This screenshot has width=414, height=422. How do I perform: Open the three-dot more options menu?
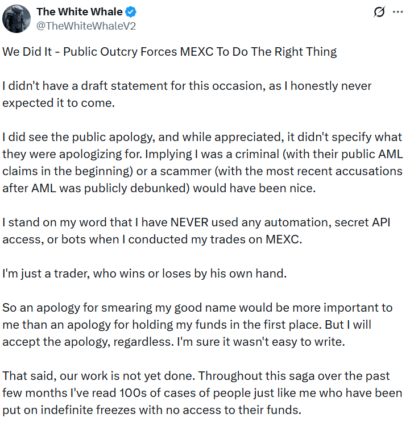click(x=397, y=12)
